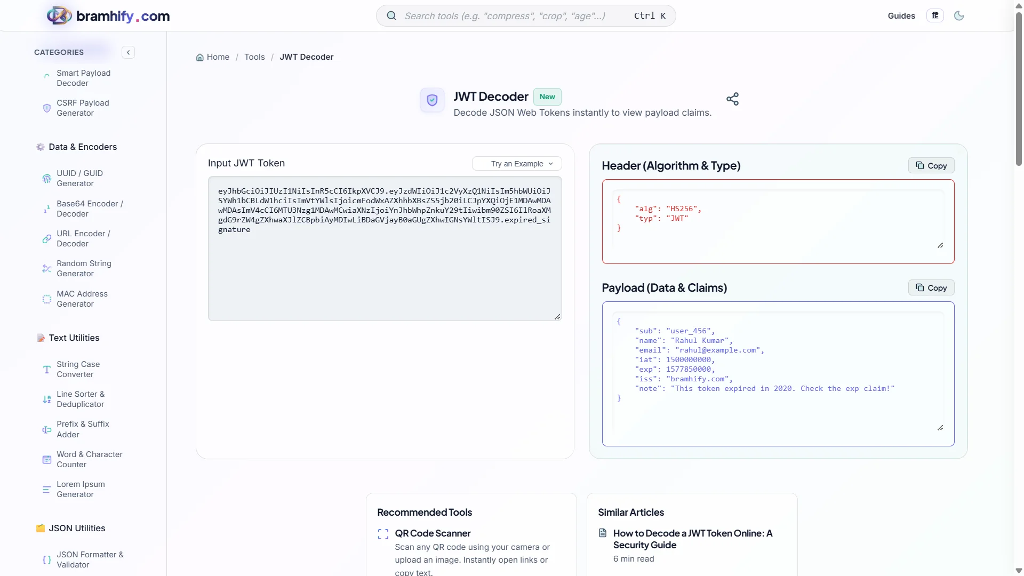
Task: Go to Tools breadcrumb
Action: tap(254, 57)
